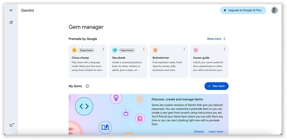Click the Career guide briefcase icon
This screenshot has width=287, height=140.
pyautogui.click(x=195, y=50)
